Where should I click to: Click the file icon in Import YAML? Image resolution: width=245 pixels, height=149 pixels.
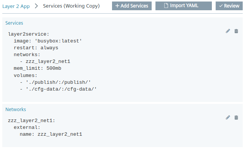pos(166,6)
